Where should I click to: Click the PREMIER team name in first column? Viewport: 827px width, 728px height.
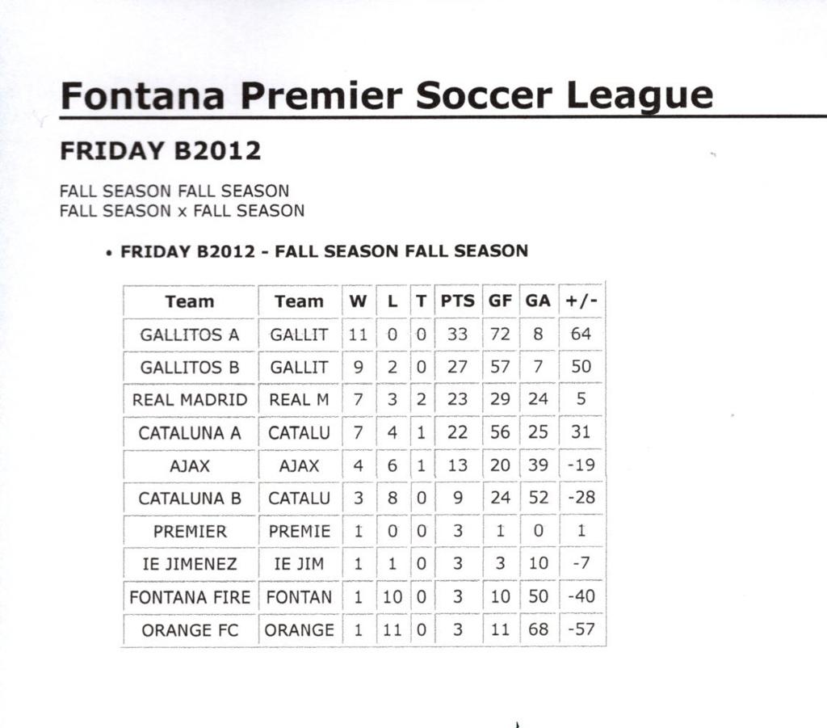click(190, 532)
